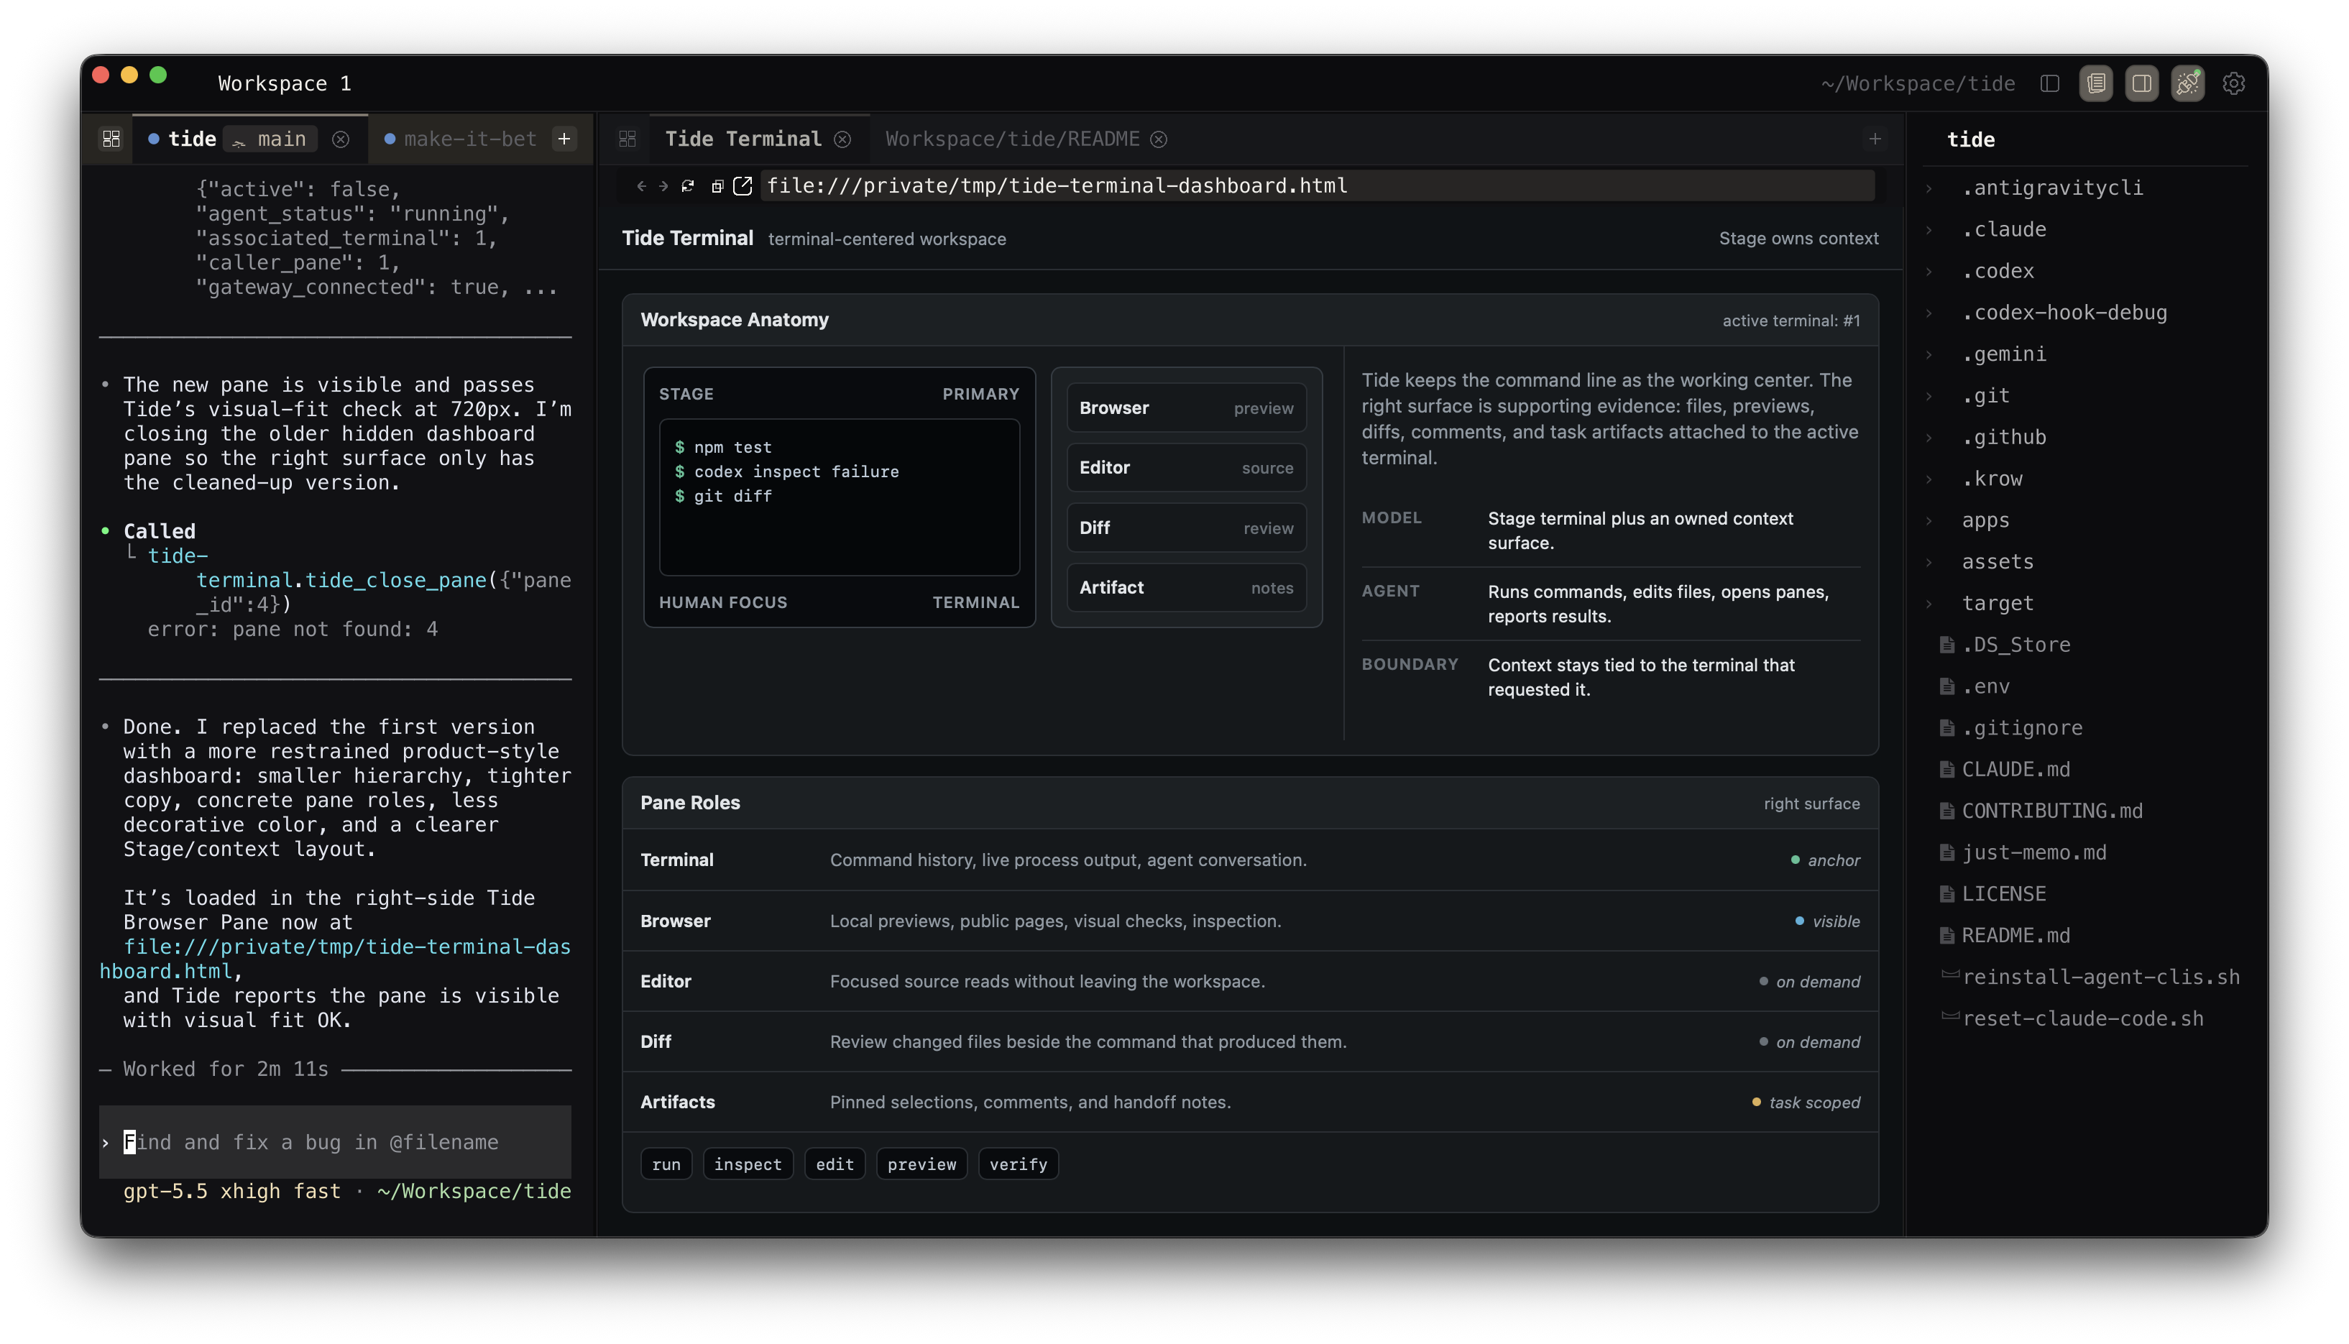Expand the .antigravitycli folder
The height and width of the screenshot is (1344, 2349).
tap(1929, 188)
